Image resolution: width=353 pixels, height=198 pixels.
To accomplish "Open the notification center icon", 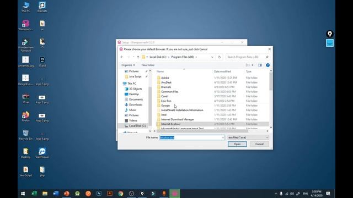I will [328, 194].
